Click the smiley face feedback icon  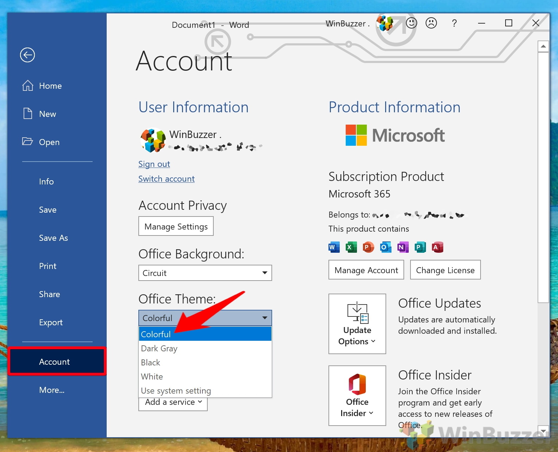click(x=411, y=23)
